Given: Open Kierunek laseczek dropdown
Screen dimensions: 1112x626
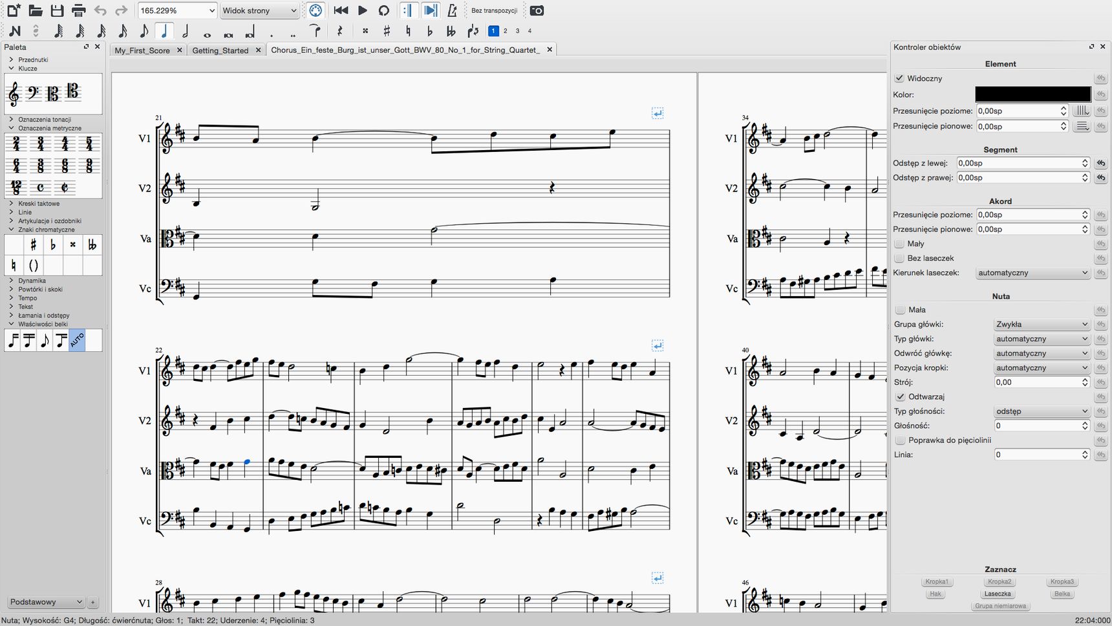Looking at the screenshot, I should (1033, 273).
